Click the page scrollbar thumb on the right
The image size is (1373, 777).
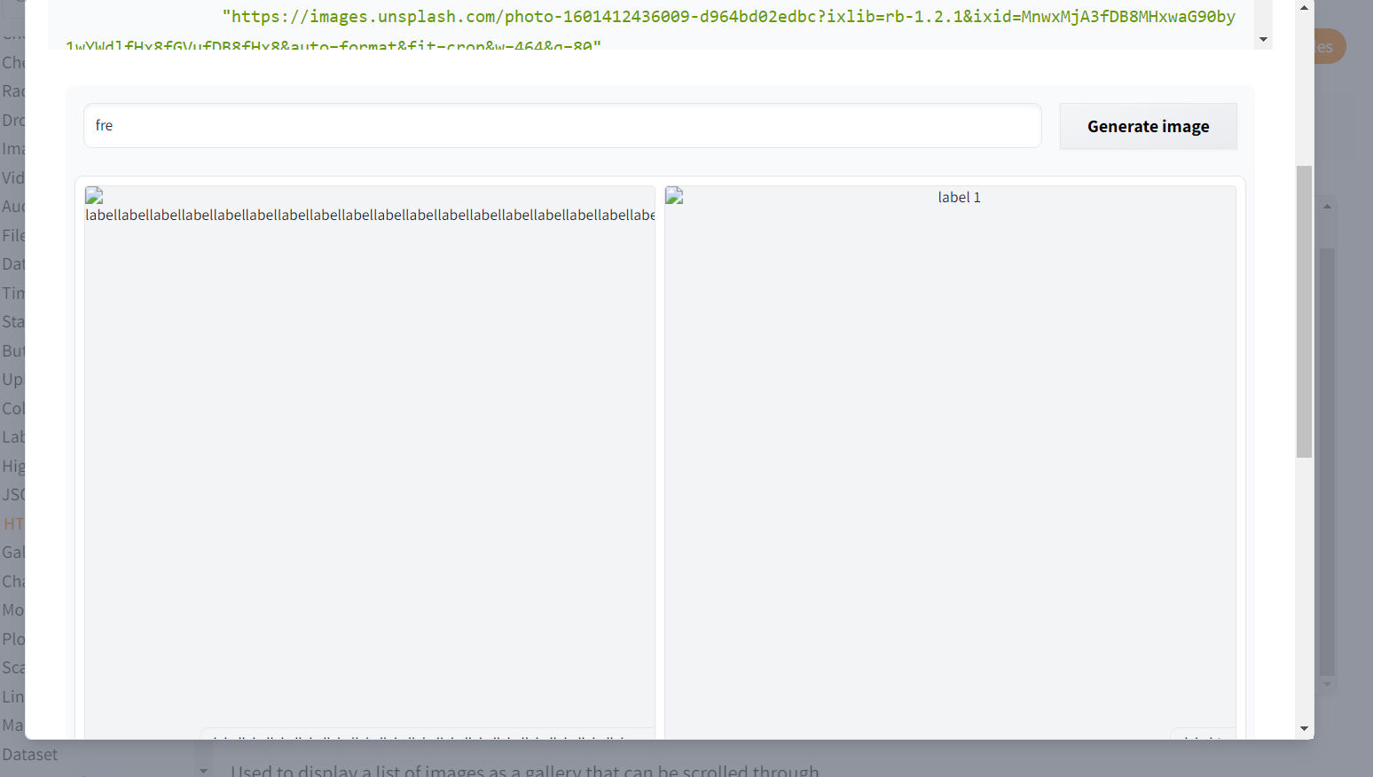pyautogui.click(x=1303, y=310)
